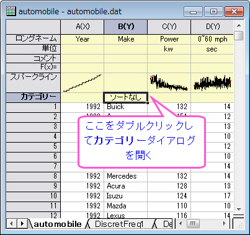The width and height of the screenshot is (250, 235).
Task: Open the Year column sparkline
Action: coord(83,82)
